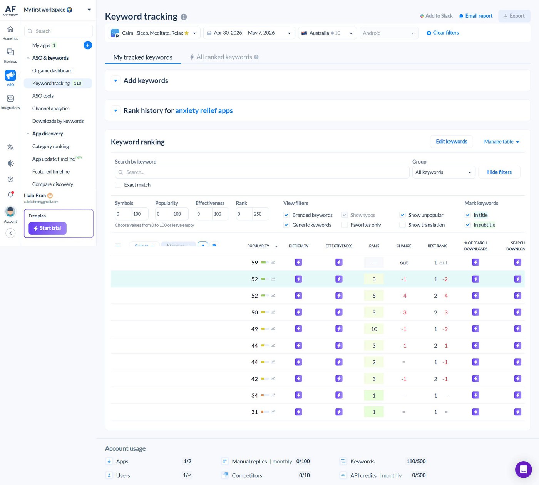
Task: Add a new app with plus icon
Action: 88,45
